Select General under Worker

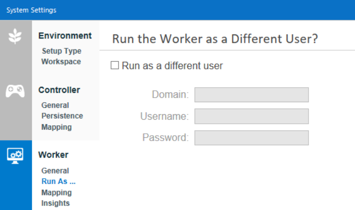55,171
